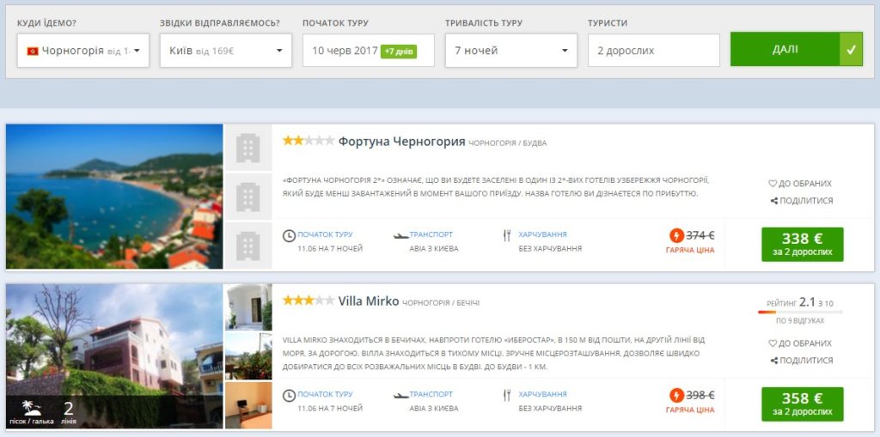The width and height of the screenshot is (880, 437).
Task: Click ХАРЧУВАННЯ link for Фортуна Черногория
Action: click(542, 234)
